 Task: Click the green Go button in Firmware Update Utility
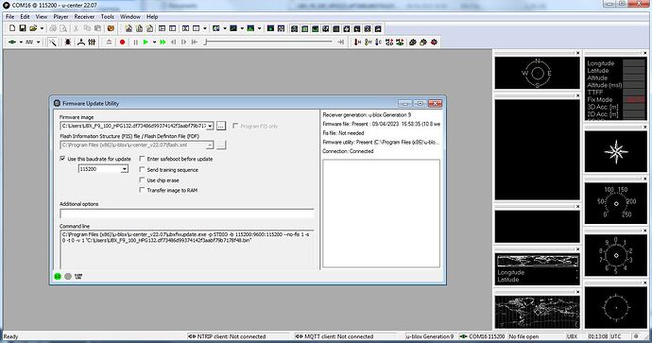pos(58,276)
